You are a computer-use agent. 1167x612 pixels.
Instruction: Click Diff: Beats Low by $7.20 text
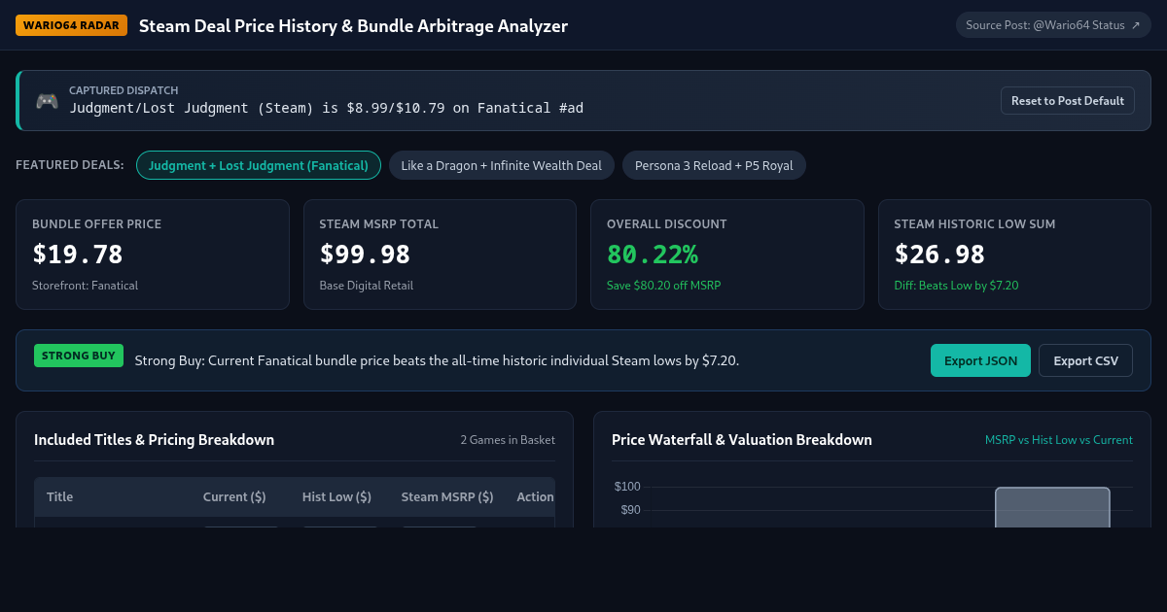956,286
